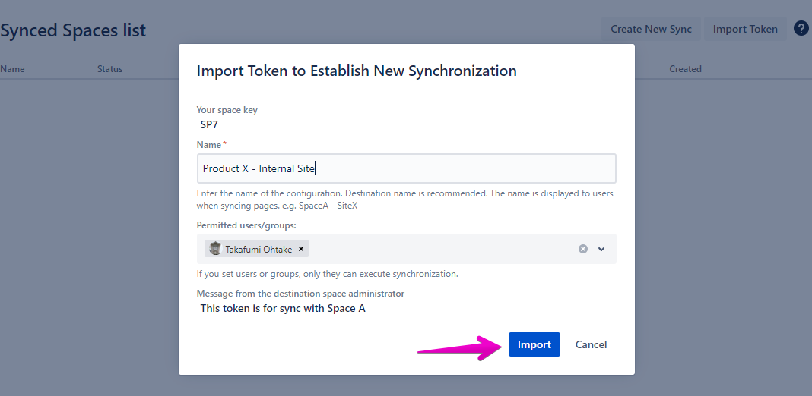
Task: Click the Import Token button in the header
Action: (x=745, y=29)
